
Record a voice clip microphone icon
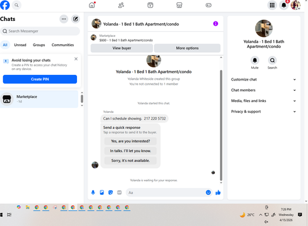tap(93, 192)
